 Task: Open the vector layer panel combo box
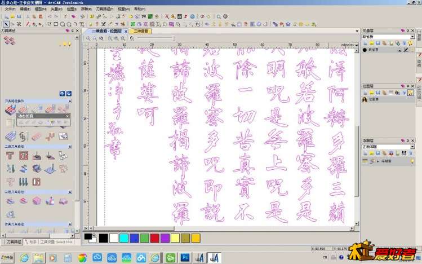tap(388, 37)
